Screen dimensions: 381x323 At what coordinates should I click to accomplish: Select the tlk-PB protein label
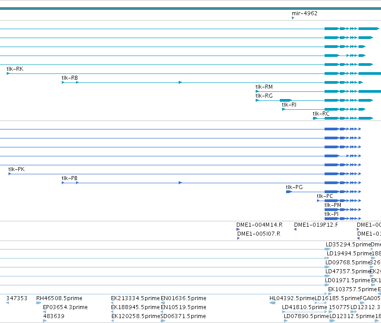pyautogui.click(x=69, y=178)
